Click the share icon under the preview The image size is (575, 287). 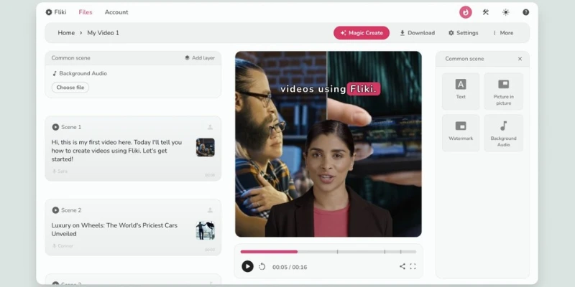[x=402, y=266]
